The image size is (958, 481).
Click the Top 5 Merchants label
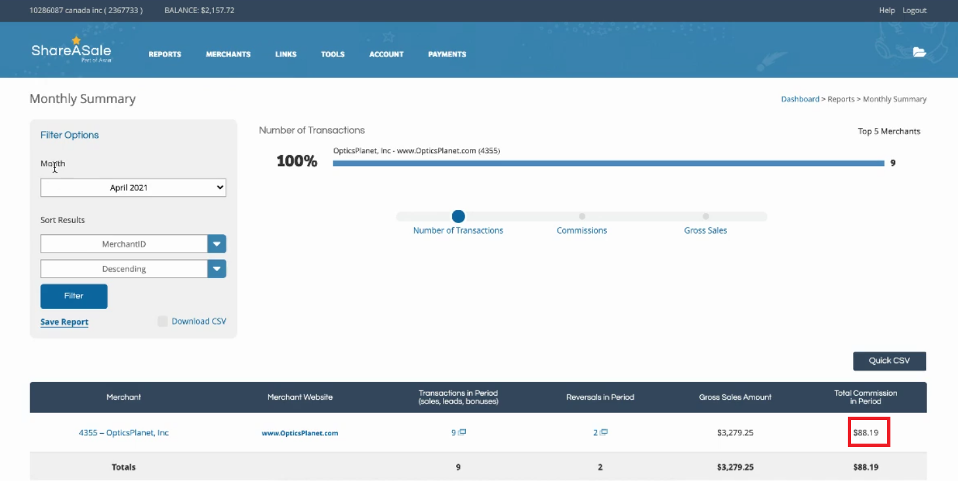(x=889, y=131)
